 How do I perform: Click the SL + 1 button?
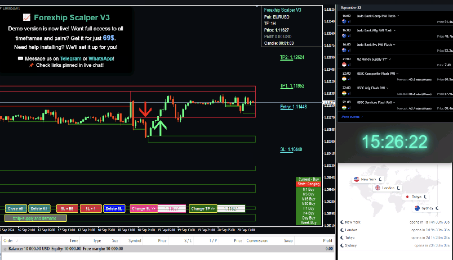point(91,209)
